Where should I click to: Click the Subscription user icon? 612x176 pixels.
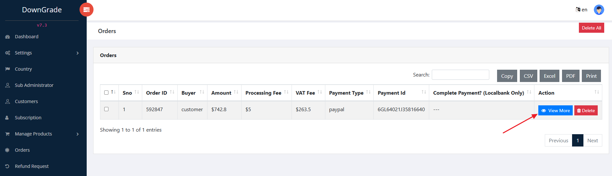(7, 118)
